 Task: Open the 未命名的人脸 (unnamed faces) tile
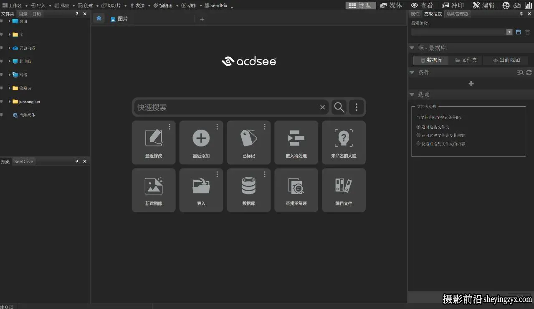(344, 143)
